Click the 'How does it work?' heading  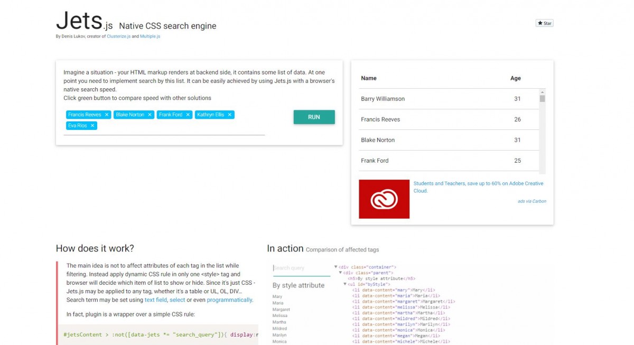(95, 248)
